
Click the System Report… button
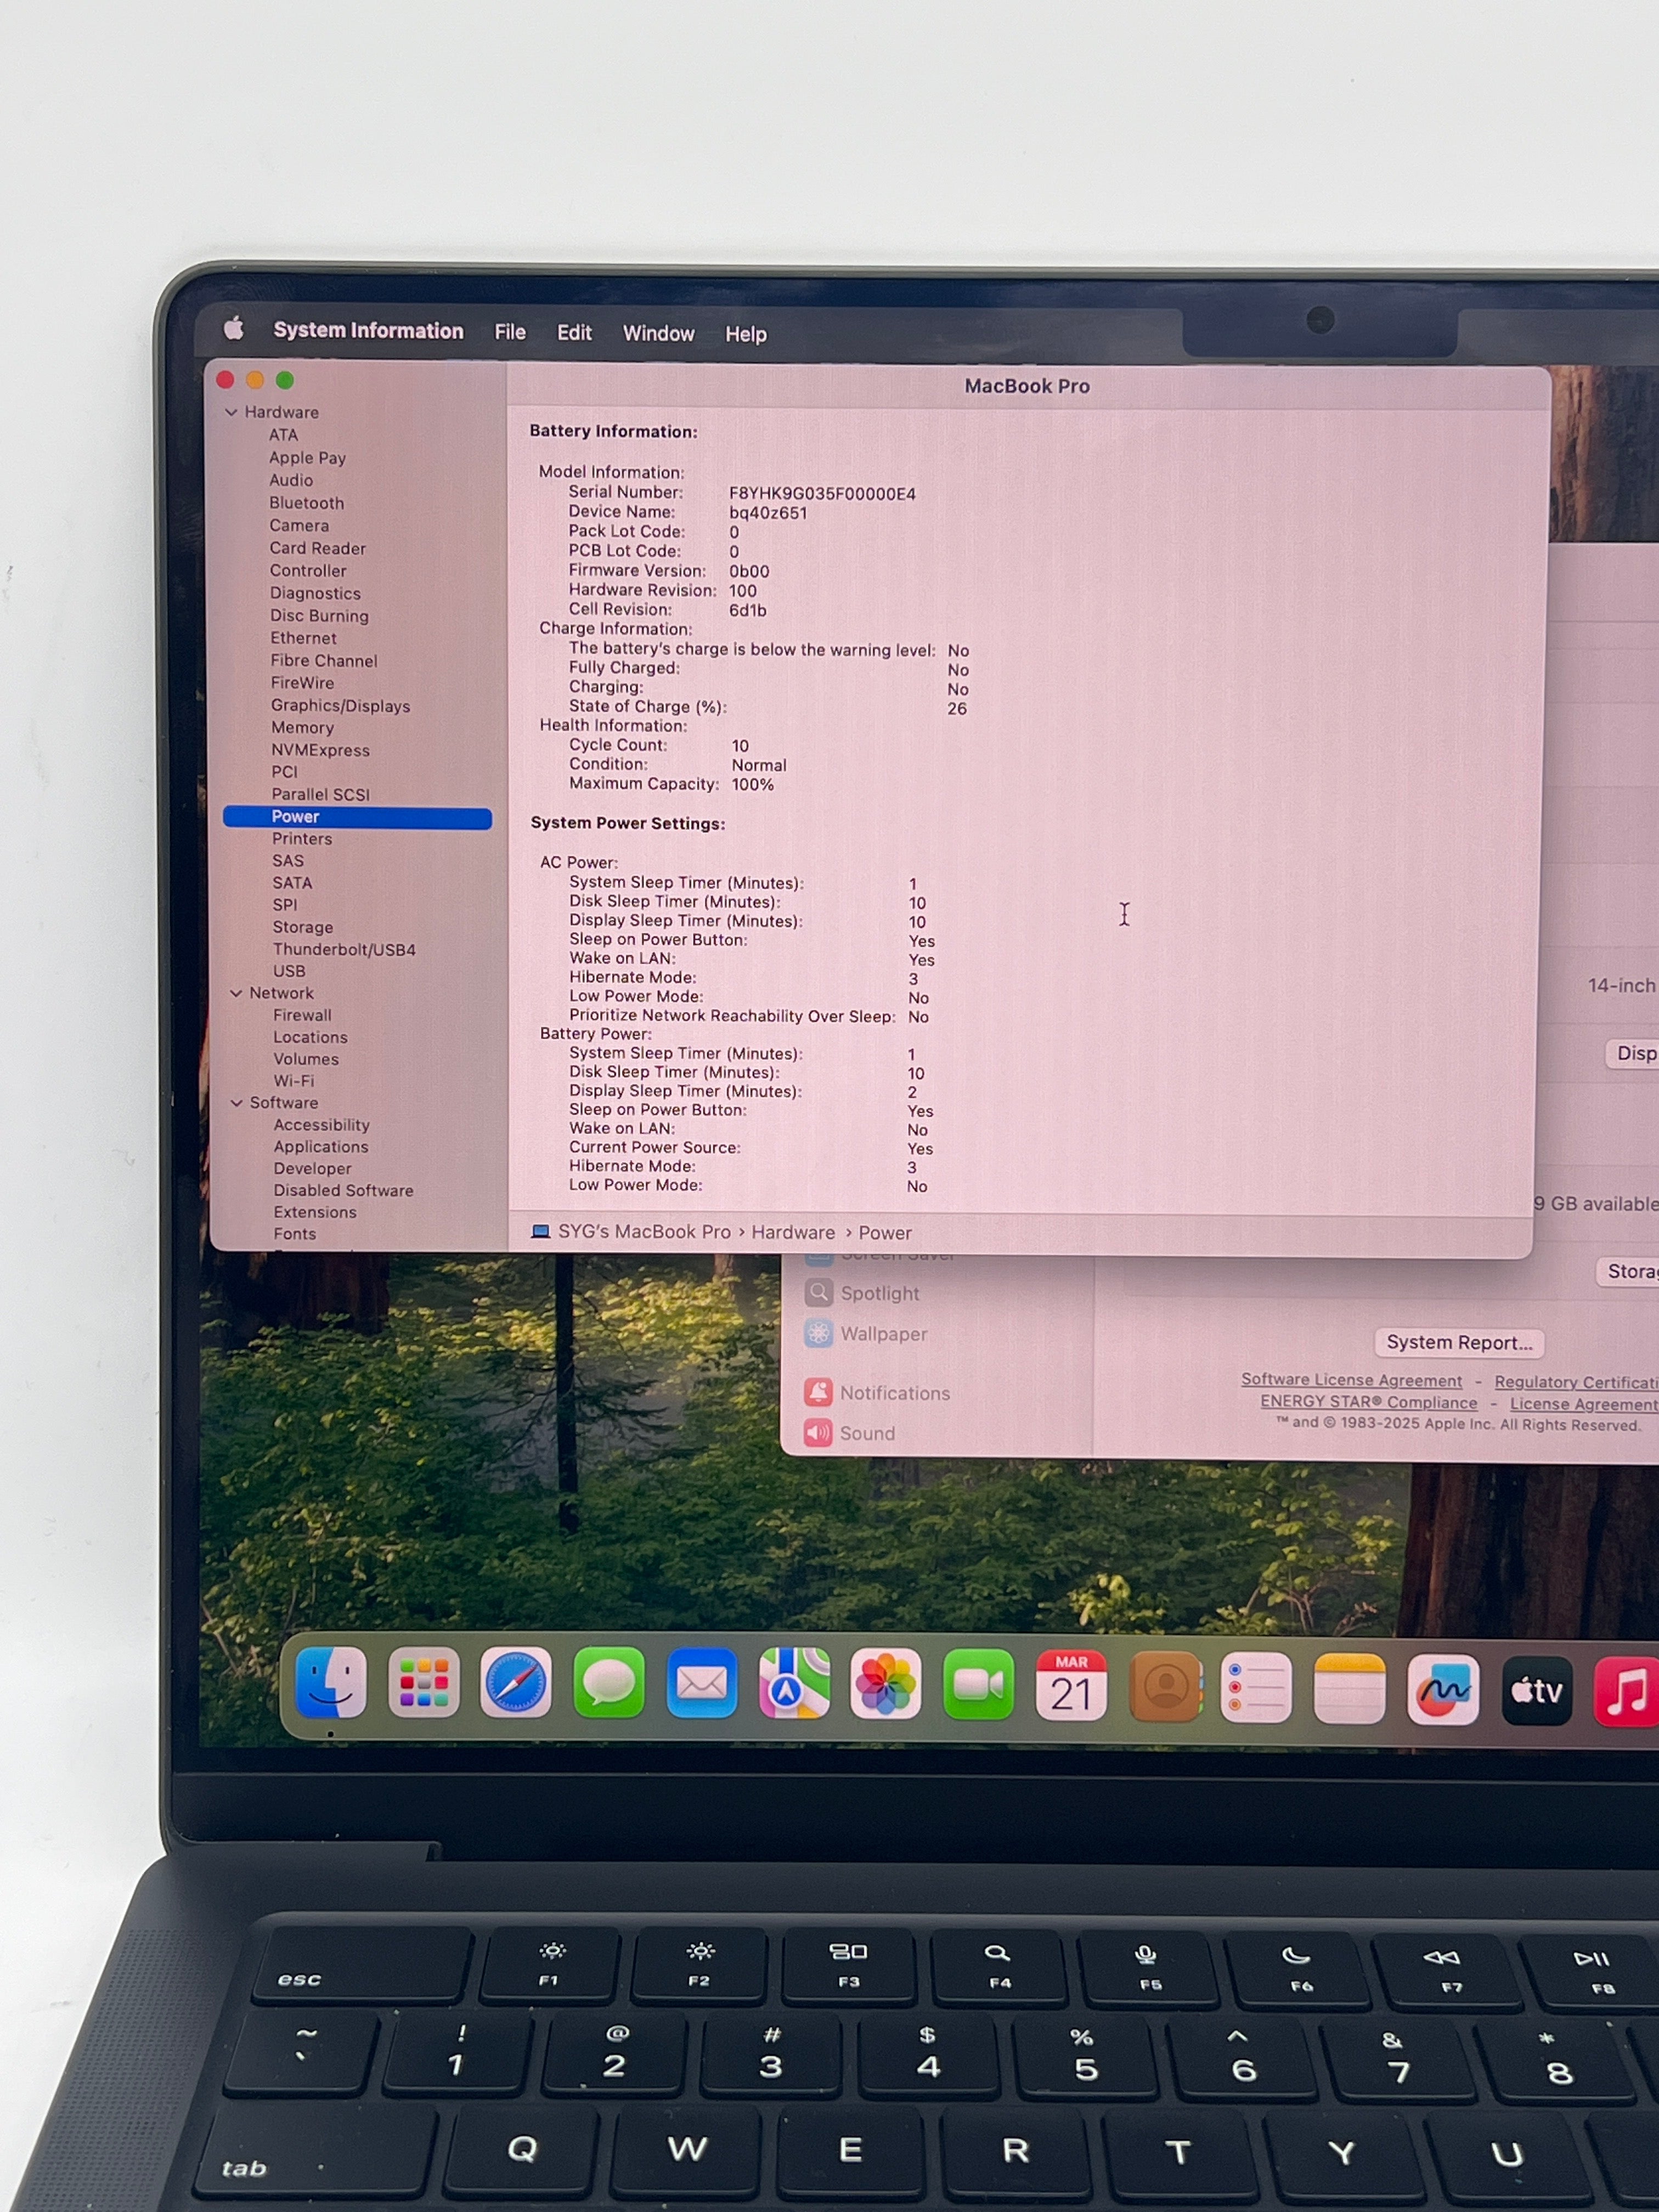click(x=1459, y=1342)
